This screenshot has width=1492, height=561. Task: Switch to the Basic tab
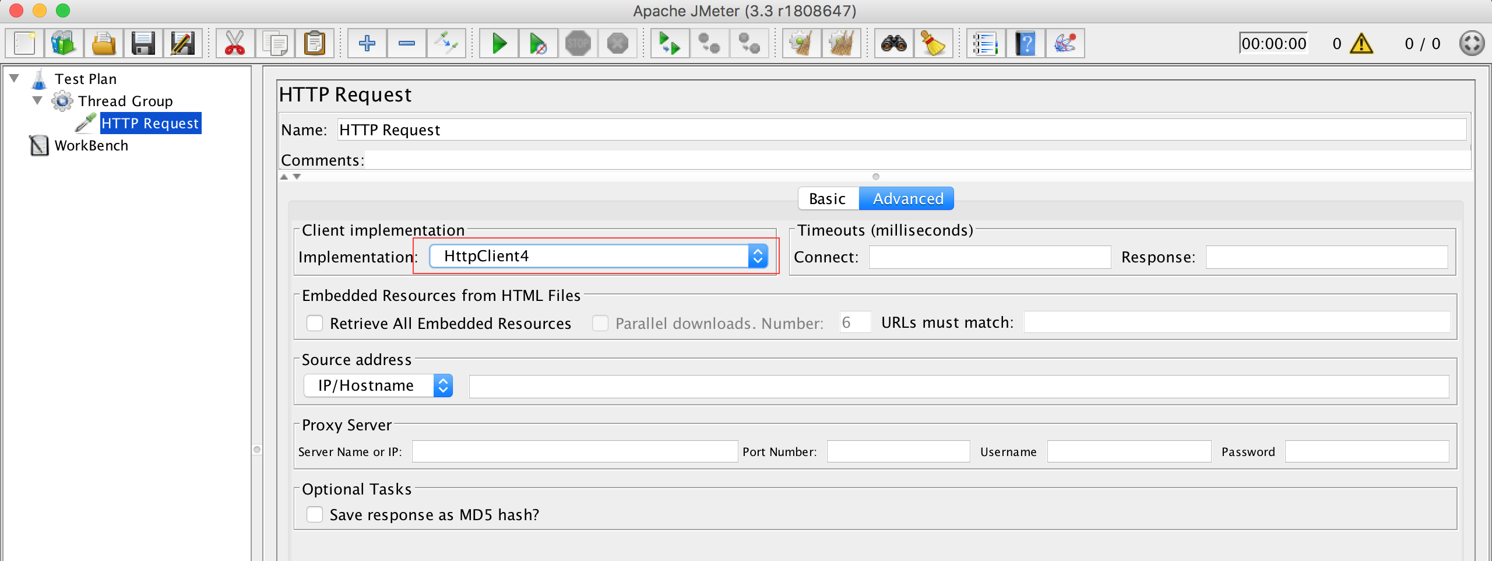pos(828,199)
